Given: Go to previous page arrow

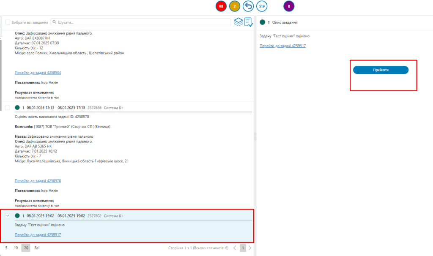Looking at the screenshot, I should click(235, 248).
